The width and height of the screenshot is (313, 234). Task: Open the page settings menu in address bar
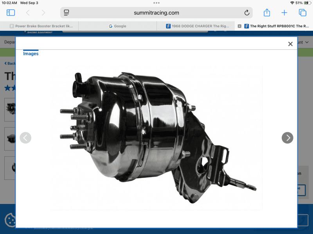coord(67,13)
